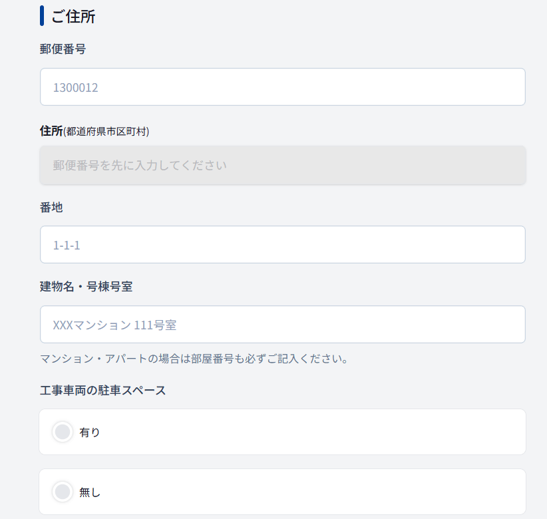Click the マンション・アパート room number hint text

[194, 359]
